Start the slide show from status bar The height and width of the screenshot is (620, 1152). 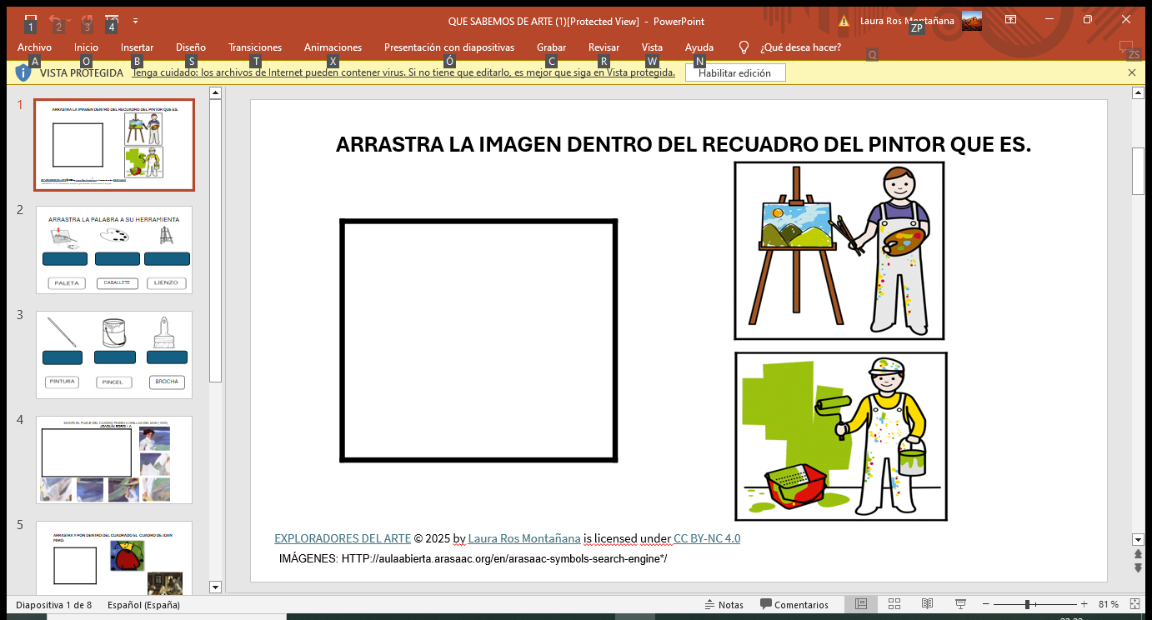click(960, 604)
